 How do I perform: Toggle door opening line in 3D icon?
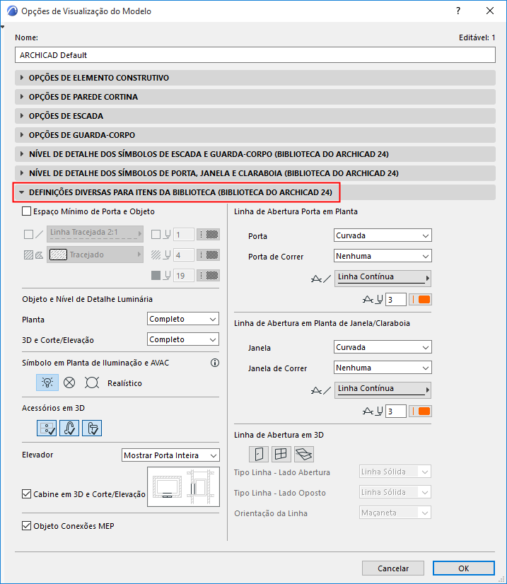(259, 454)
